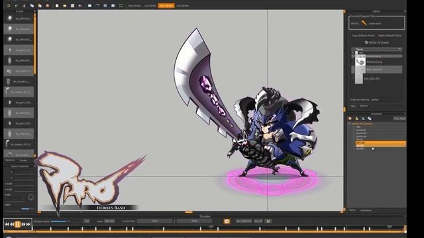Viewport: 424px width, 238px height.
Task: Click the Cut icon in the toolbar
Action: [x=25, y=6]
